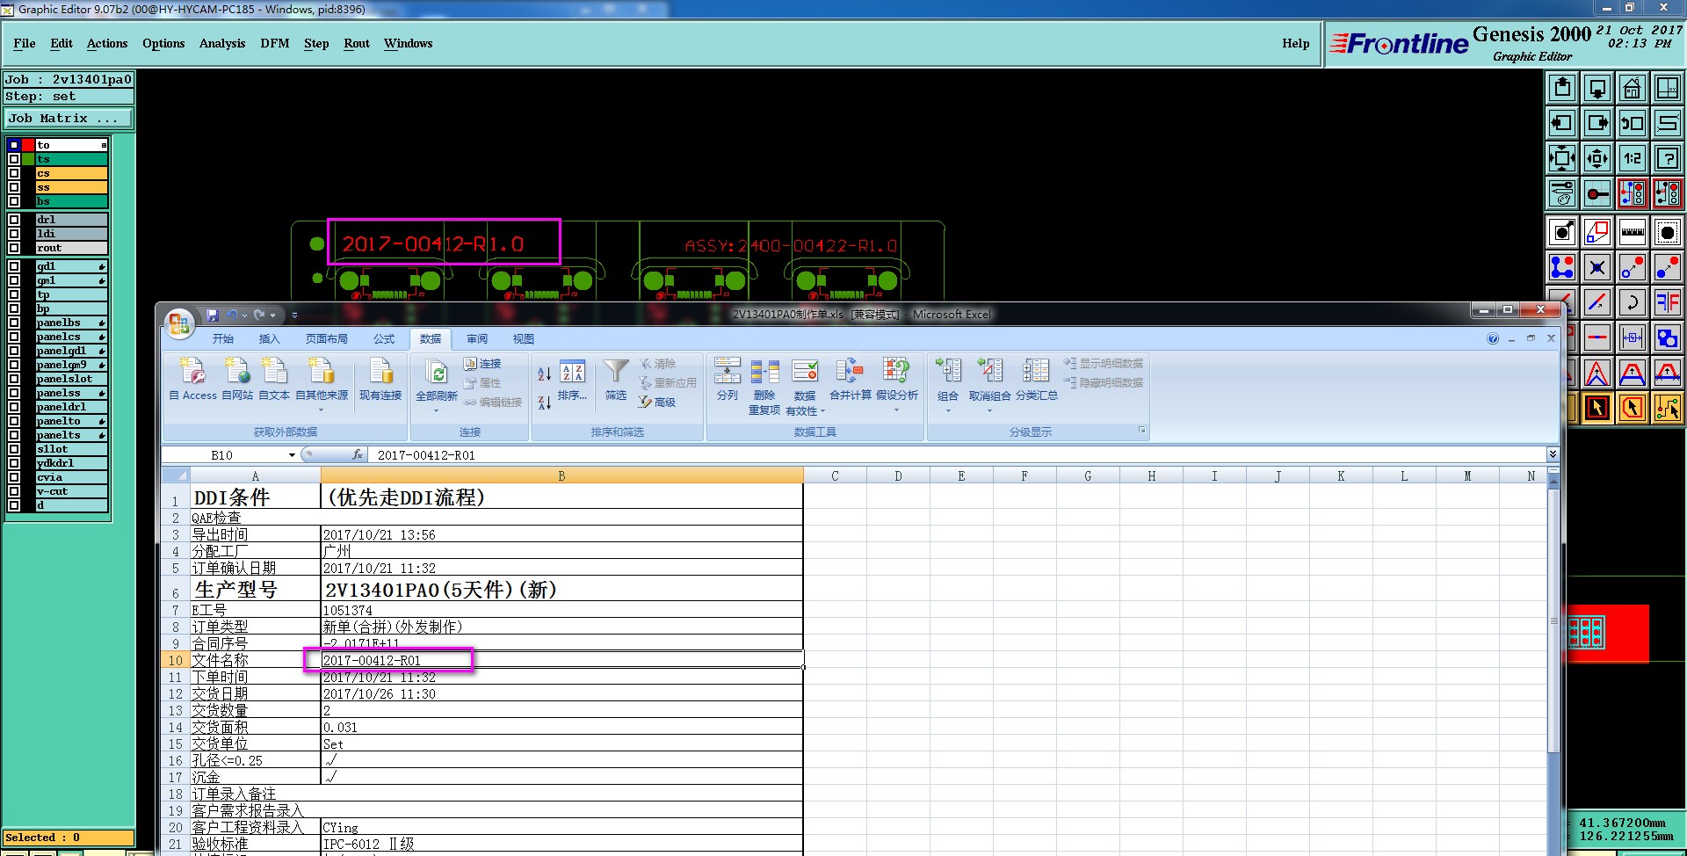Screen dimensions: 1687x856
Task: Expand the Excel formula bar
Action: [1553, 454]
